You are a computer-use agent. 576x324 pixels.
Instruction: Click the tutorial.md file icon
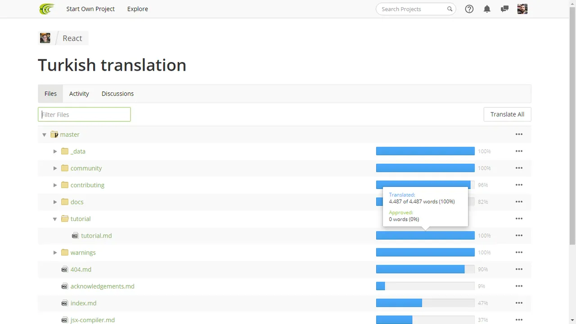click(75, 236)
